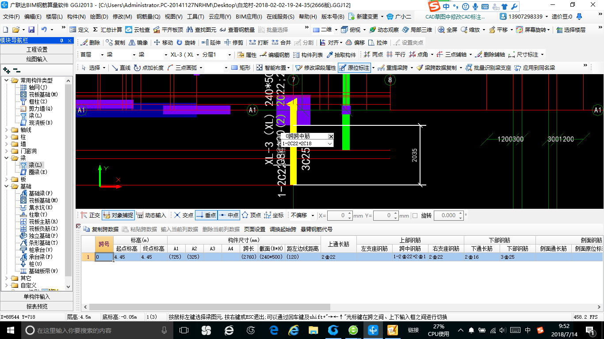Close the 0跨跨中筋 input popup

[x=331, y=136]
